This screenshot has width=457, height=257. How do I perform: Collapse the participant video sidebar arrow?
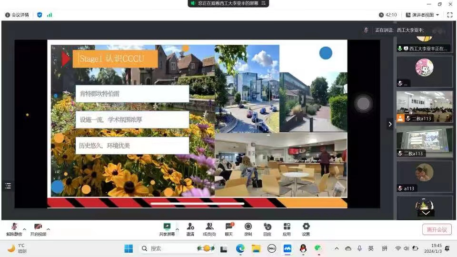[390, 124]
